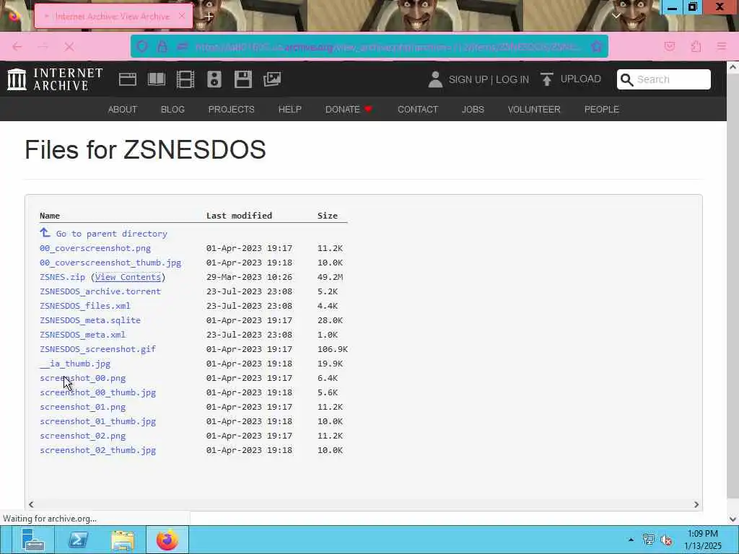Click the browser Back arrow
Screen dimensions: 739x554
click(17, 47)
